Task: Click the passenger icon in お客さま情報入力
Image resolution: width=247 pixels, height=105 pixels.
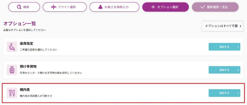Action: pos(100,7)
